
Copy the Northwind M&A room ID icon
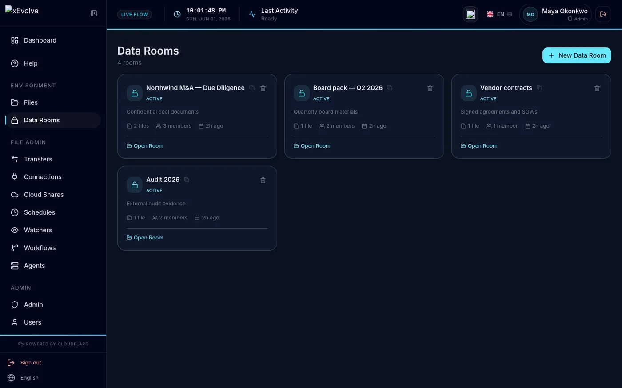tap(252, 88)
